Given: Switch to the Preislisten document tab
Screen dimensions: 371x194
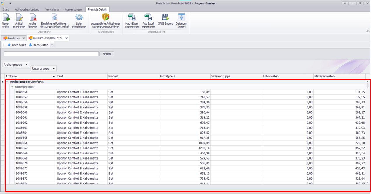Looking at the screenshot, I should tap(11, 38).
